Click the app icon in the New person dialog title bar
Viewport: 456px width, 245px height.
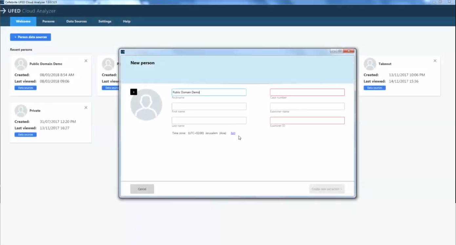click(x=123, y=52)
